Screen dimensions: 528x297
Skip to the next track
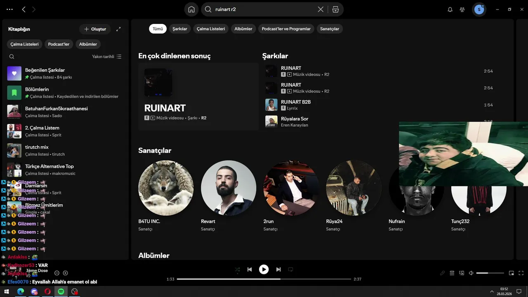click(278, 269)
